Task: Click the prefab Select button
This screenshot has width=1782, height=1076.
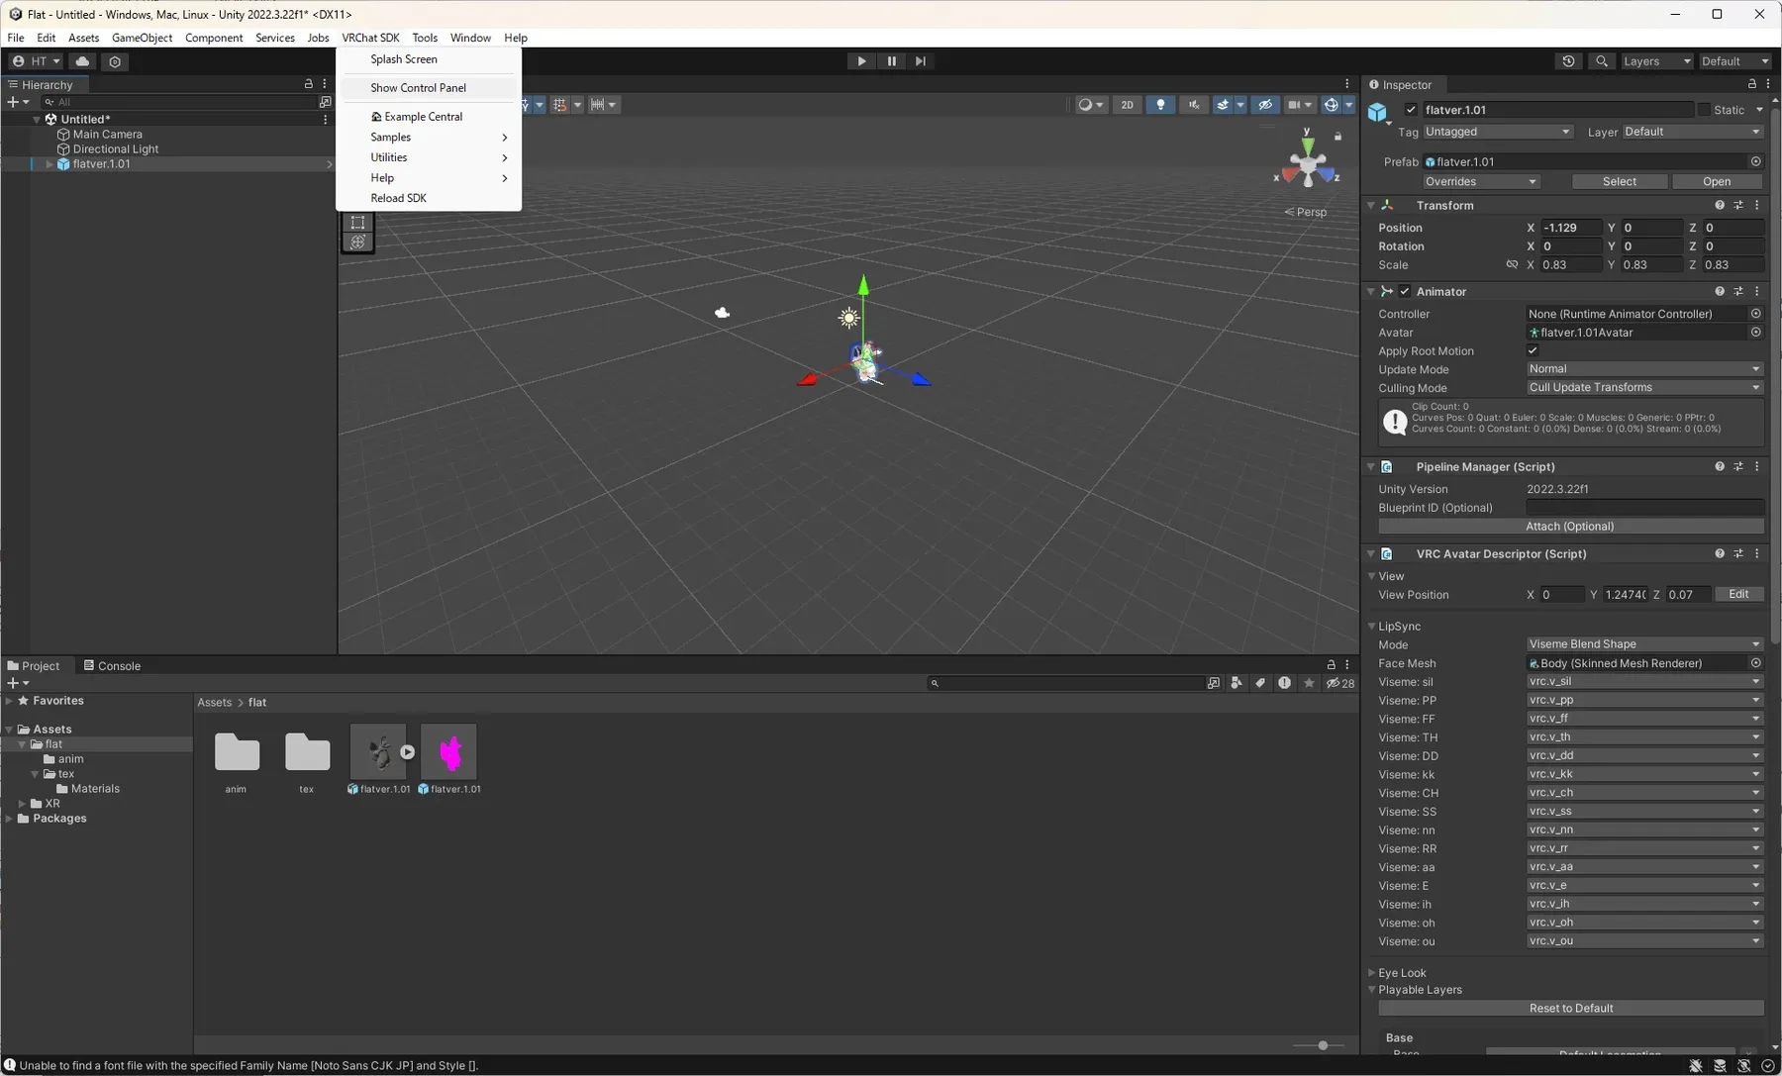Action: coord(1620,182)
